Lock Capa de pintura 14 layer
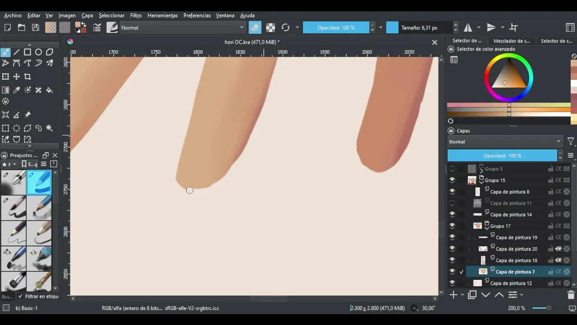Screen dimensions: 577x325 [550, 214]
